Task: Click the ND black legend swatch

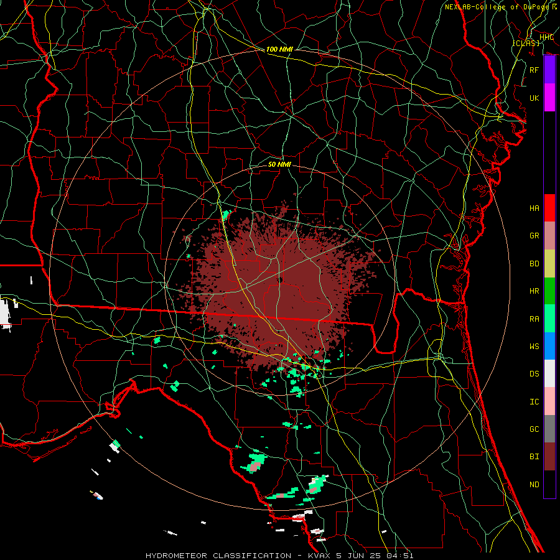Action: coord(549,484)
